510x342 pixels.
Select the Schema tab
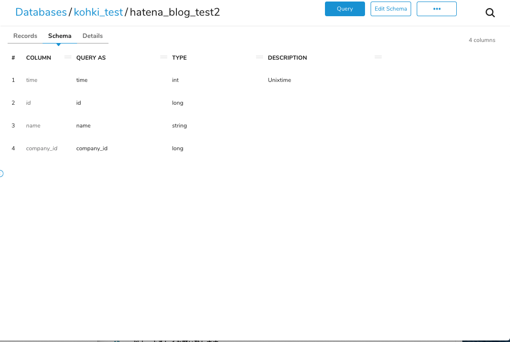coord(60,36)
